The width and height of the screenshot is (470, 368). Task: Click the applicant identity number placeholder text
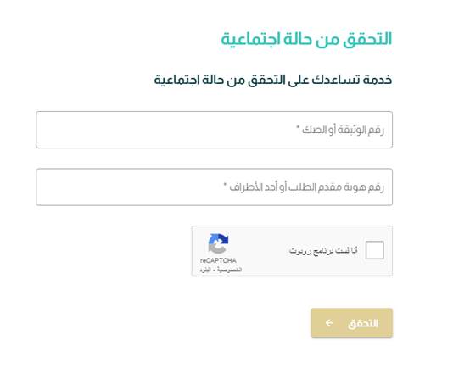306,187
